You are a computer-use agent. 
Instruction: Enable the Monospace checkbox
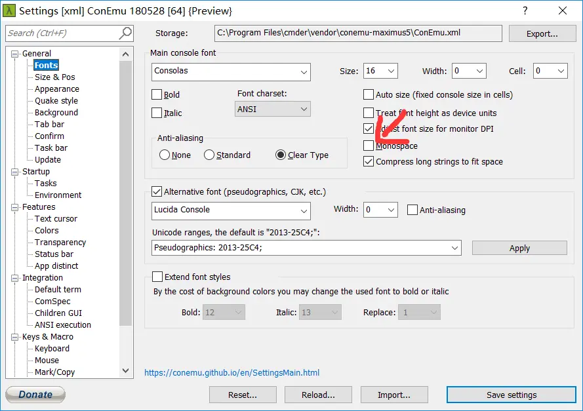click(369, 146)
